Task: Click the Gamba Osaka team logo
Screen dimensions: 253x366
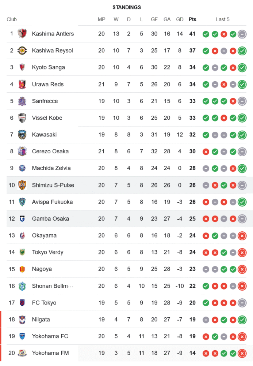Action: pyautogui.click(x=22, y=219)
